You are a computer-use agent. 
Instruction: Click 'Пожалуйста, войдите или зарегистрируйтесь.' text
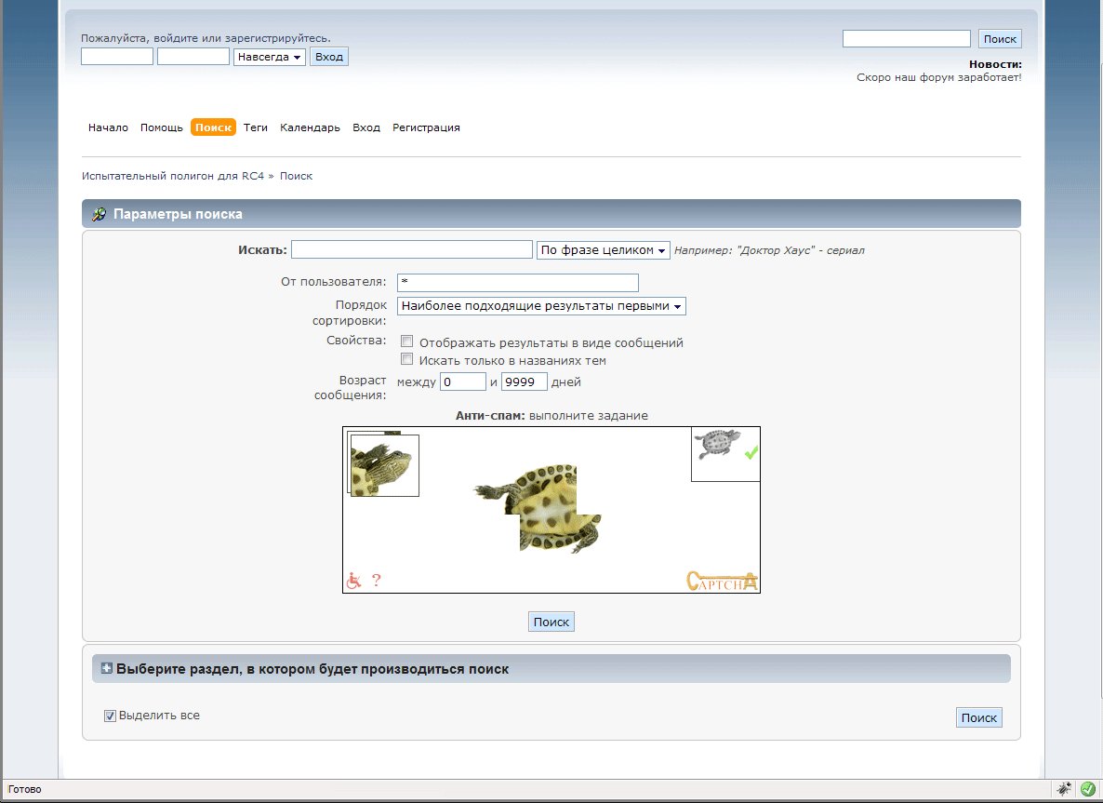point(206,39)
